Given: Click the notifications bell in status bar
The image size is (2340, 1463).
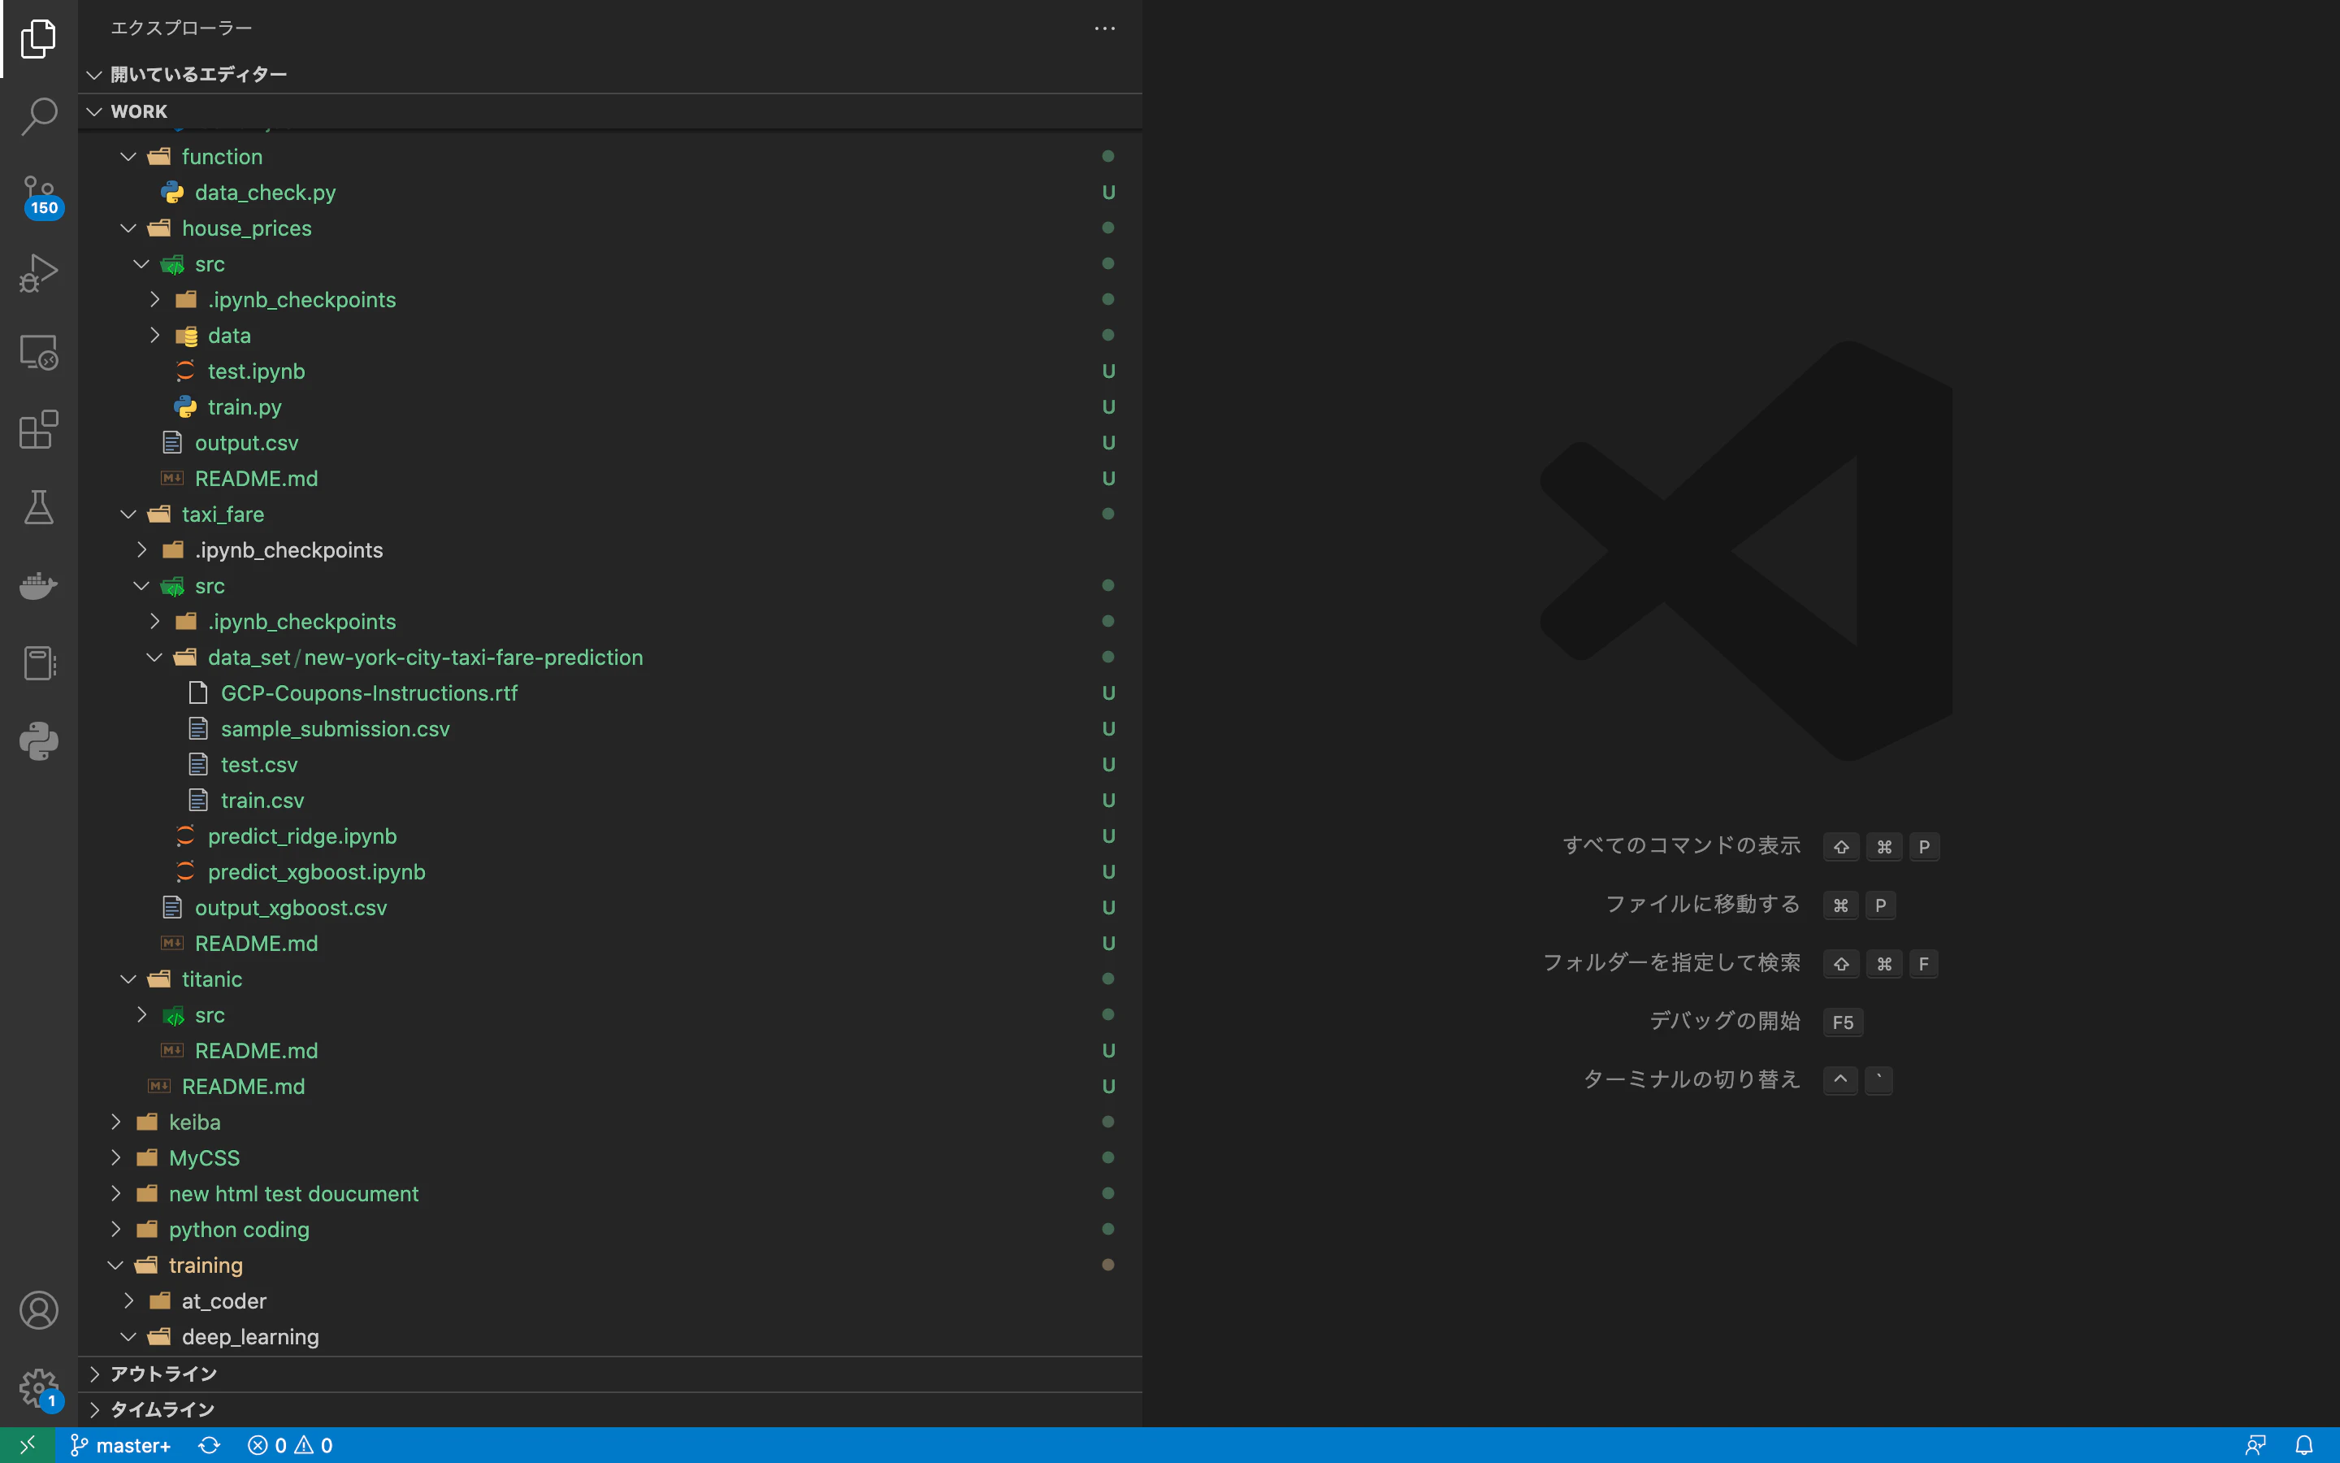Looking at the screenshot, I should tap(2304, 1446).
